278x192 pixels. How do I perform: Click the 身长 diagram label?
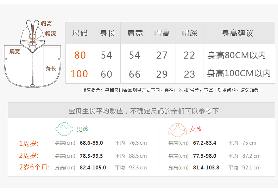click(51, 68)
